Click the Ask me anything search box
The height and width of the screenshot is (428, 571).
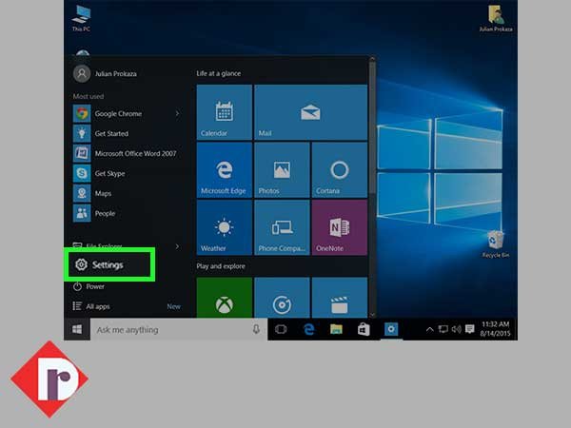pyautogui.click(x=179, y=329)
